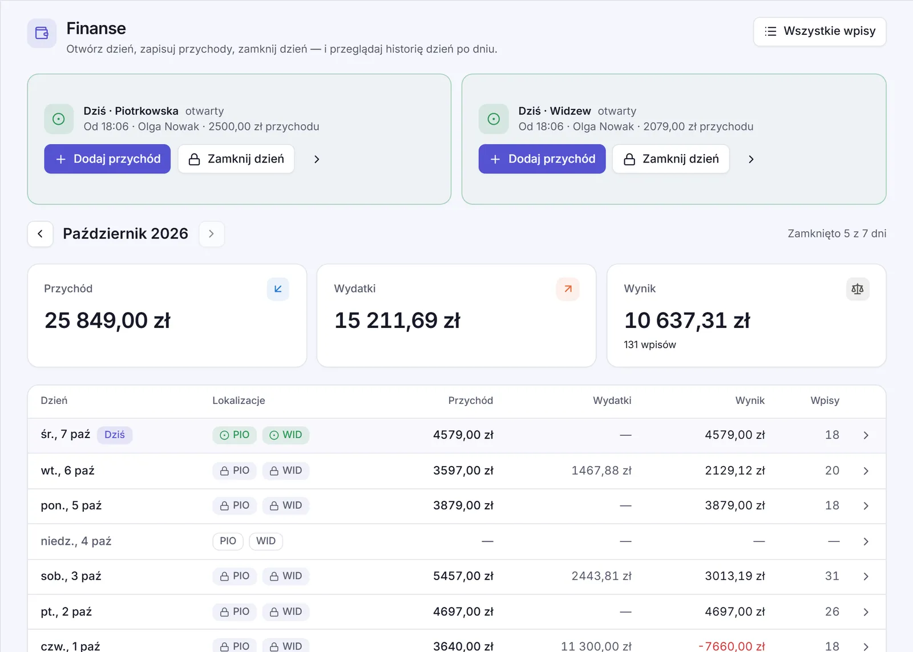Select locked PIO tag for pon., 5 paź
The width and height of the screenshot is (913, 652).
235,505
